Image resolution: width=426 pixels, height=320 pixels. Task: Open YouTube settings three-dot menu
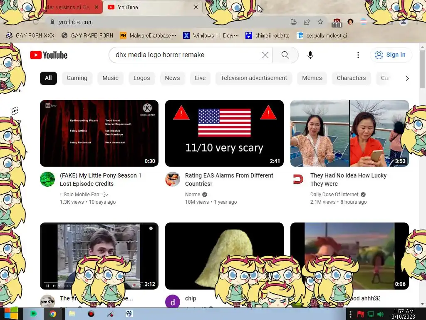[358, 55]
